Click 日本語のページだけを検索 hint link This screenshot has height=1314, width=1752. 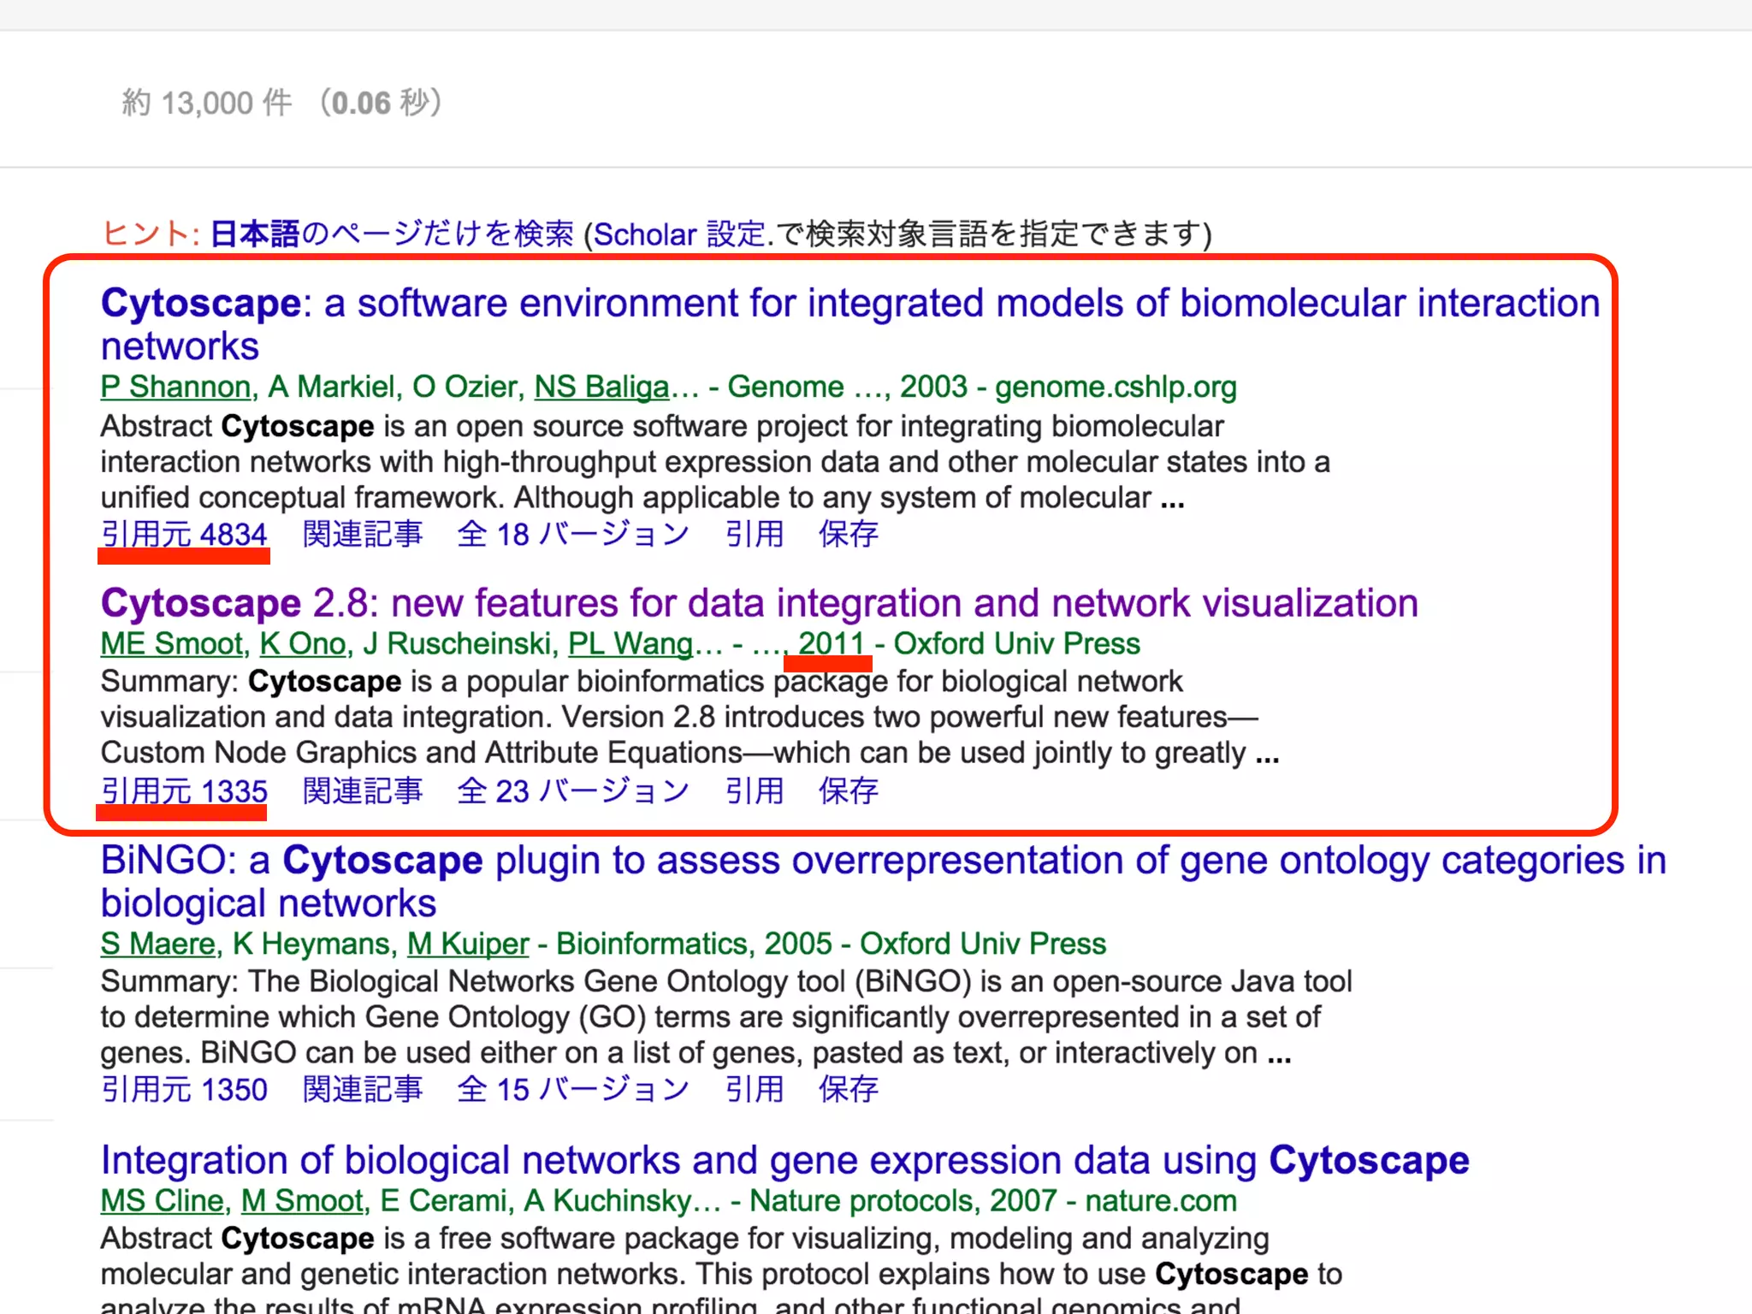click(x=391, y=234)
